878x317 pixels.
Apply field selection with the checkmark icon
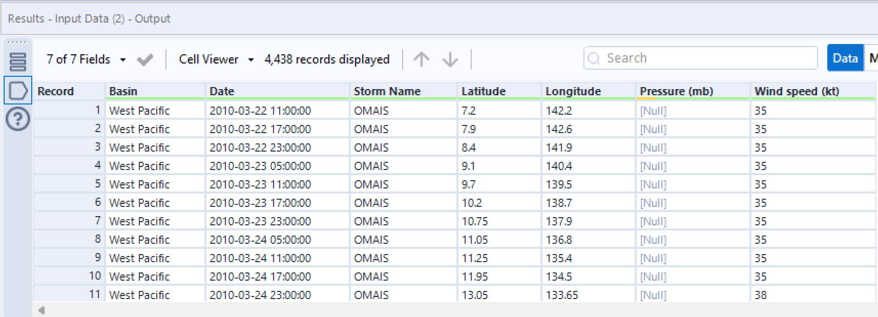145,60
